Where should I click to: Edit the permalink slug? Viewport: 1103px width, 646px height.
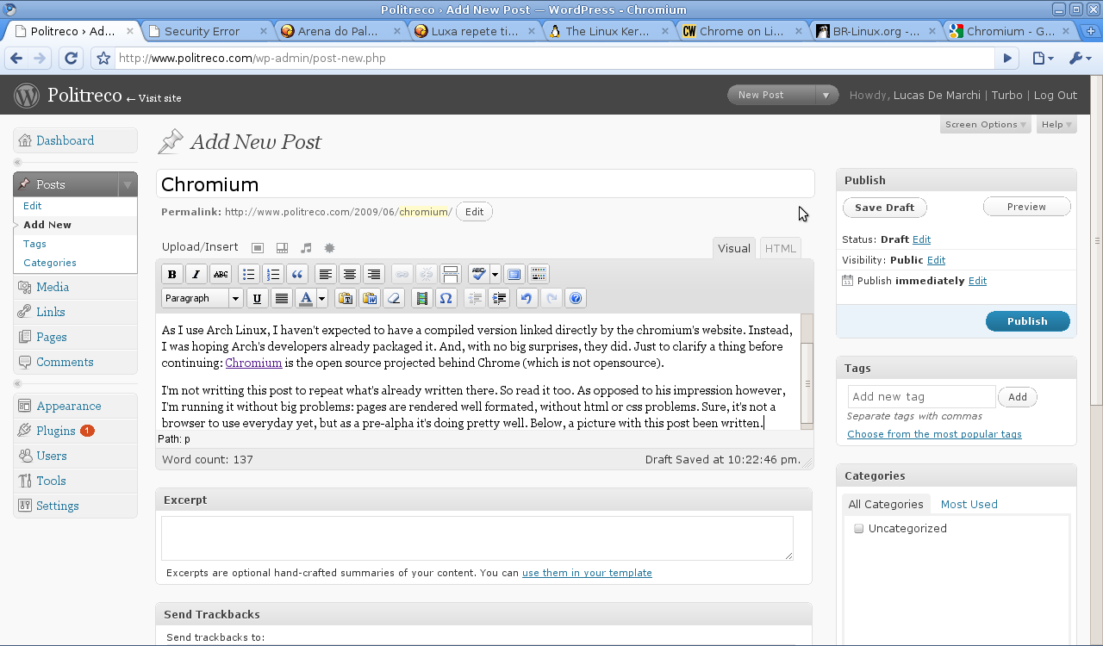[474, 212]
